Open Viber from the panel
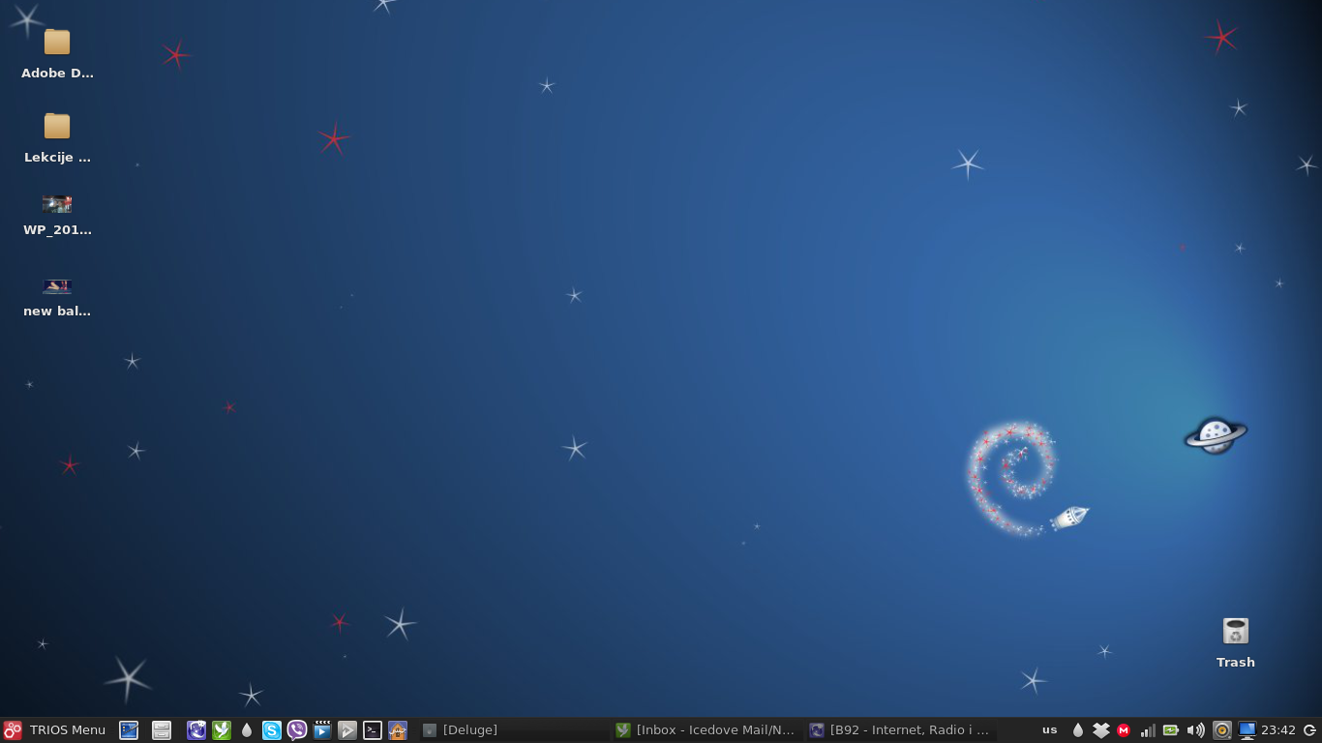Screen dimensions: 1322x743 tap(297, 730)
